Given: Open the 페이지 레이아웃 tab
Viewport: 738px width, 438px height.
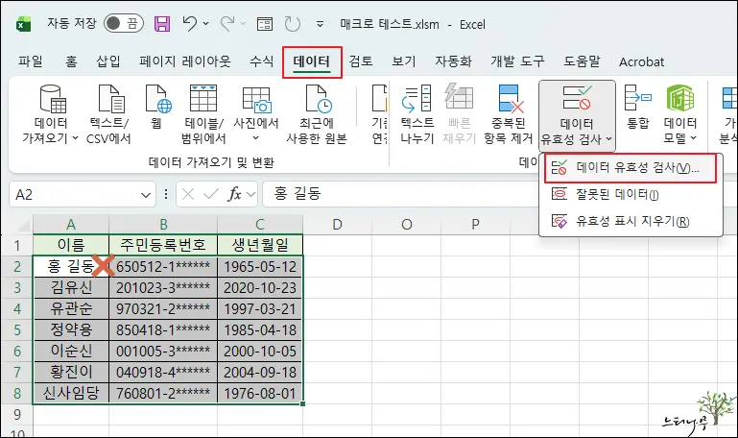Looking at the screenshot, I should click(x=185, y=61).
